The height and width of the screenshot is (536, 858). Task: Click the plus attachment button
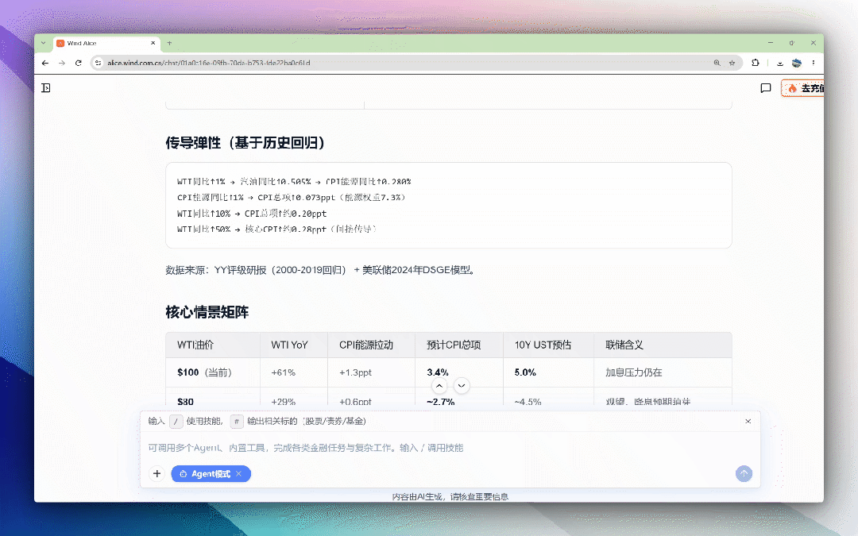(157, 473)
